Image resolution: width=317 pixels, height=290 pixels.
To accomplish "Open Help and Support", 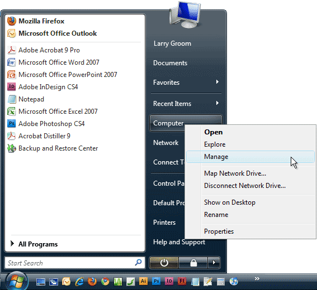I will tap(179, 242).
